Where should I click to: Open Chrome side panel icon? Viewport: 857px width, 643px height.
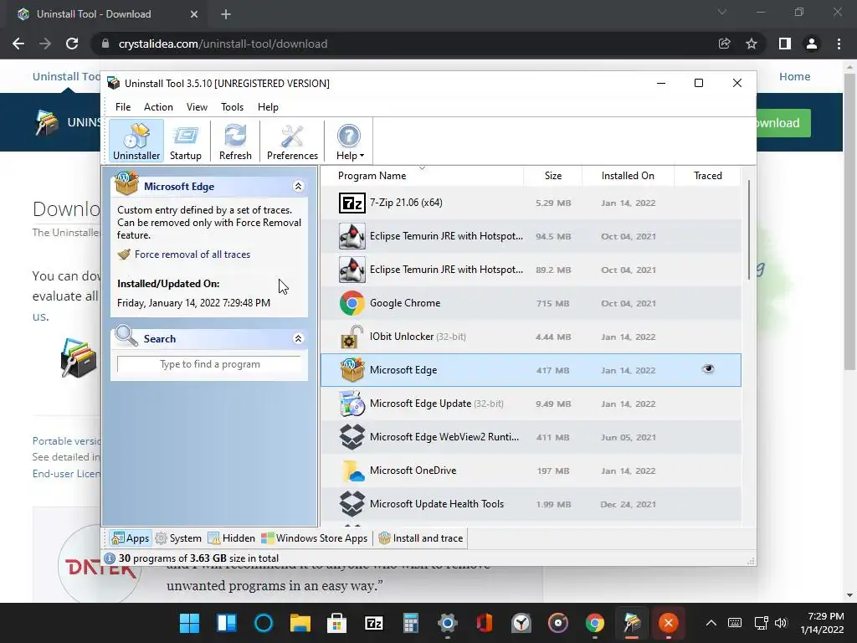(785, 44)
